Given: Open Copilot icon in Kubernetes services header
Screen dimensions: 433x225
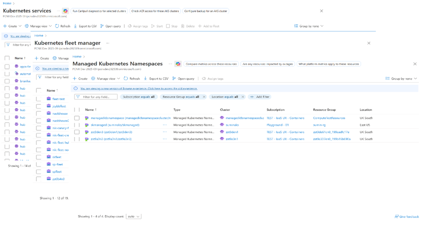Looking at the screenshot, I should coord(65,11).
